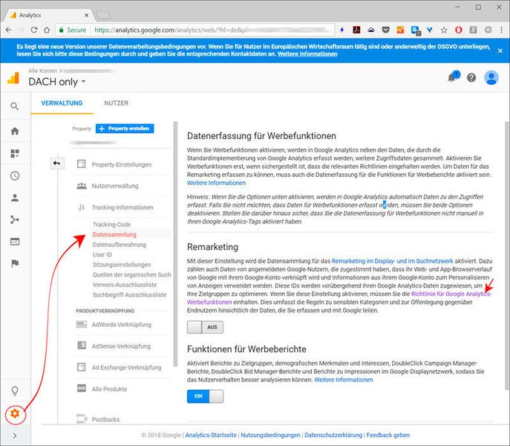Open AdSense-Verknüpfung
510x446 pixels.
[121, 346]
